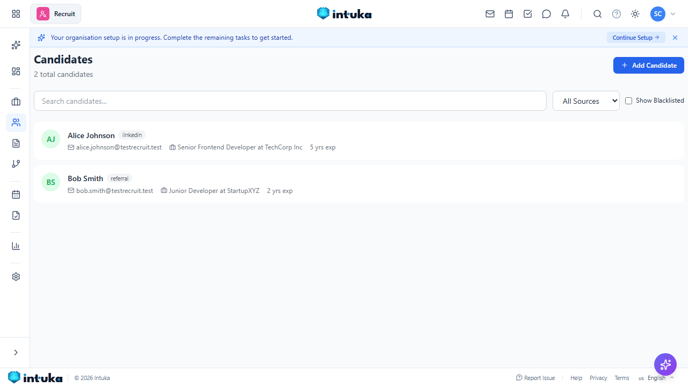Open the Jobs briefcase sidebar icon
688x387 pixels.
point(16,102)
